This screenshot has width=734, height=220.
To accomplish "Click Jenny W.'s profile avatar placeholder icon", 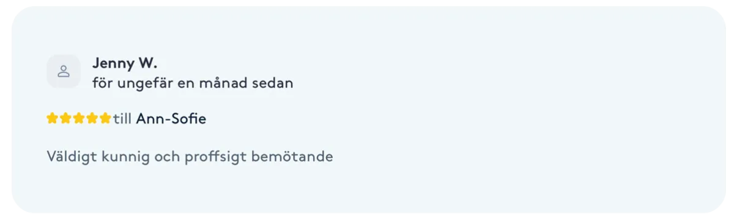I will click(64, 71).
